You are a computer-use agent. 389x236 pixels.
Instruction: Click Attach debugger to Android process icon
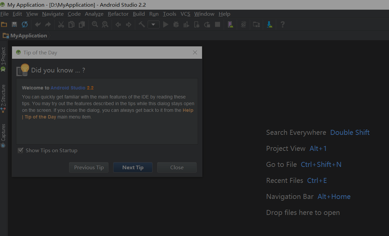[197, 25]
